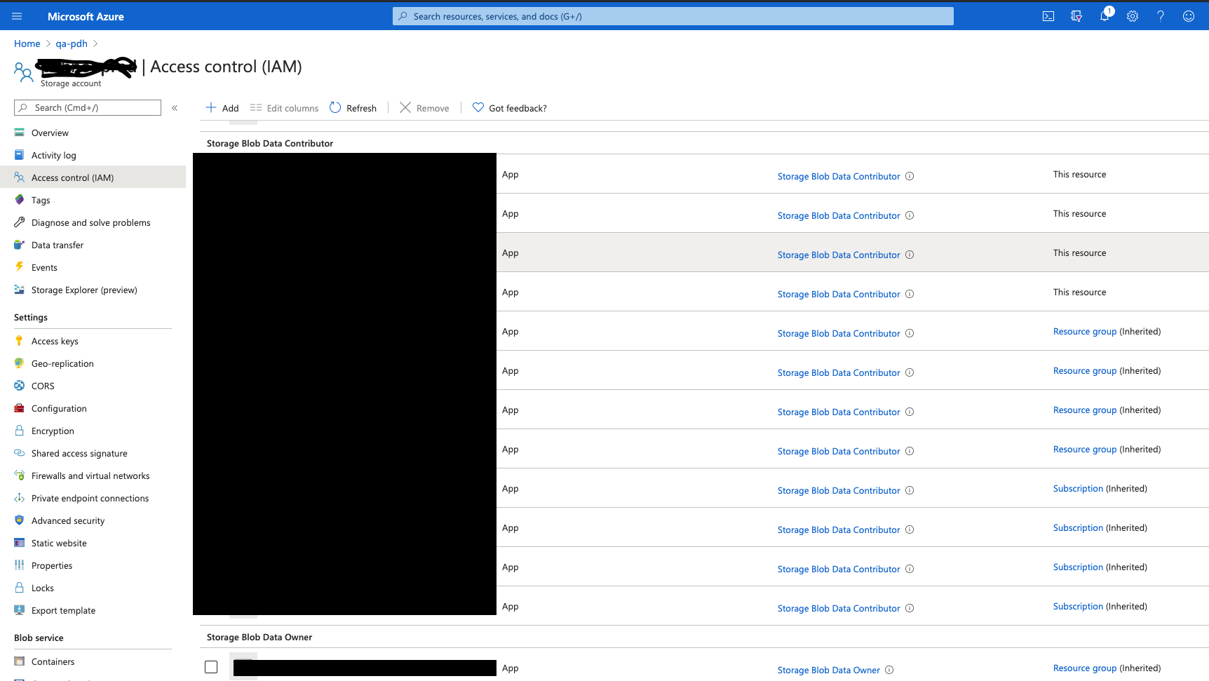1209x681 pixels.
Task: Open Storage Blob Data Owner role link
Action: pos(828,670)
